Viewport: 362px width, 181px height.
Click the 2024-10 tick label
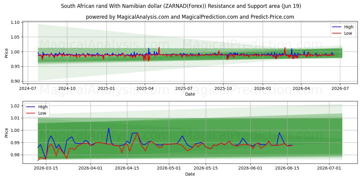click(x=67, y=88)
